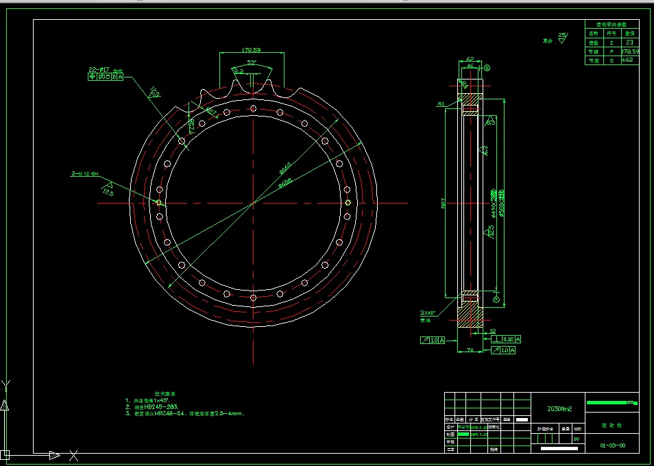Select the 12 dimension below the section view
The image size is (654, 466).
[x=493, y=332]
